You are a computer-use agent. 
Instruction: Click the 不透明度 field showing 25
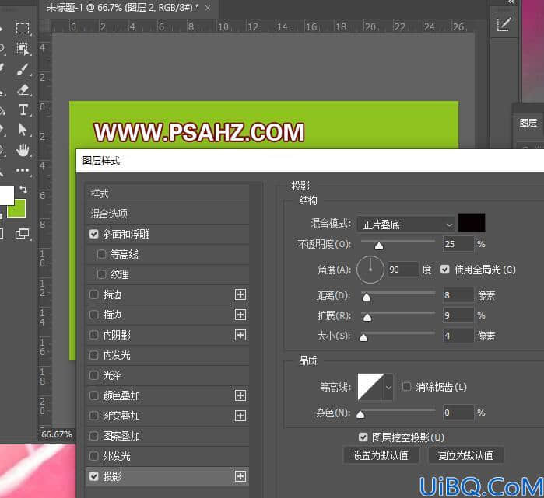pos(458,244)
